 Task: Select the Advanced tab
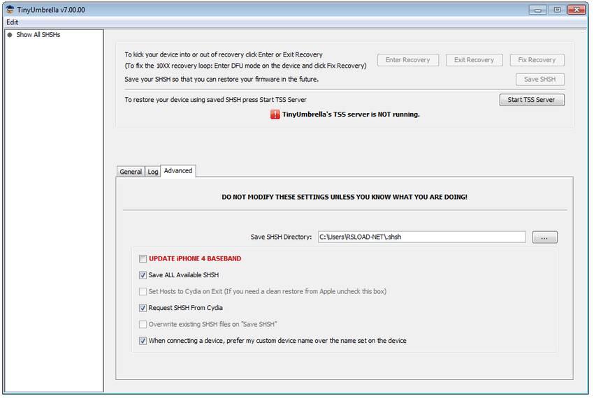click(178, 171)
